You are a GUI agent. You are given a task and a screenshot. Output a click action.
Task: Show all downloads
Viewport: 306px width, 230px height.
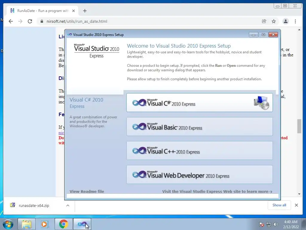(x=279, y=205)
